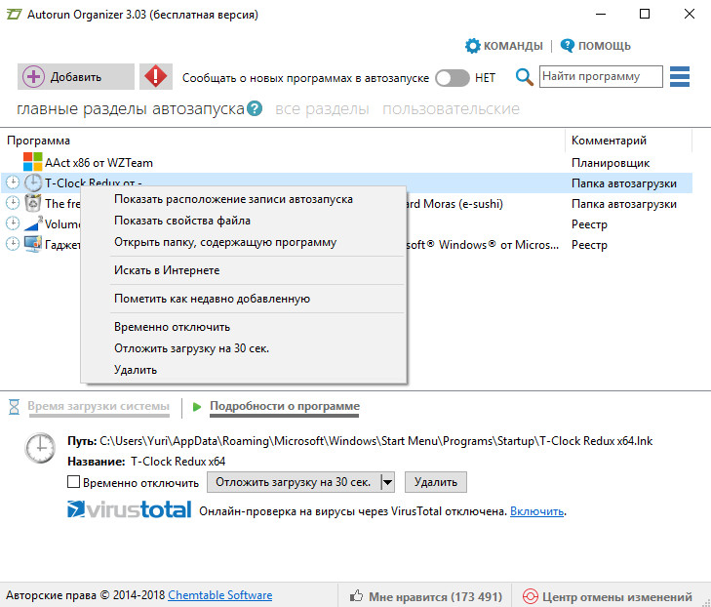Viewport: 711px width, 607px height.
Task: Click the VirusTotal logo
Action: click(130, 509)
